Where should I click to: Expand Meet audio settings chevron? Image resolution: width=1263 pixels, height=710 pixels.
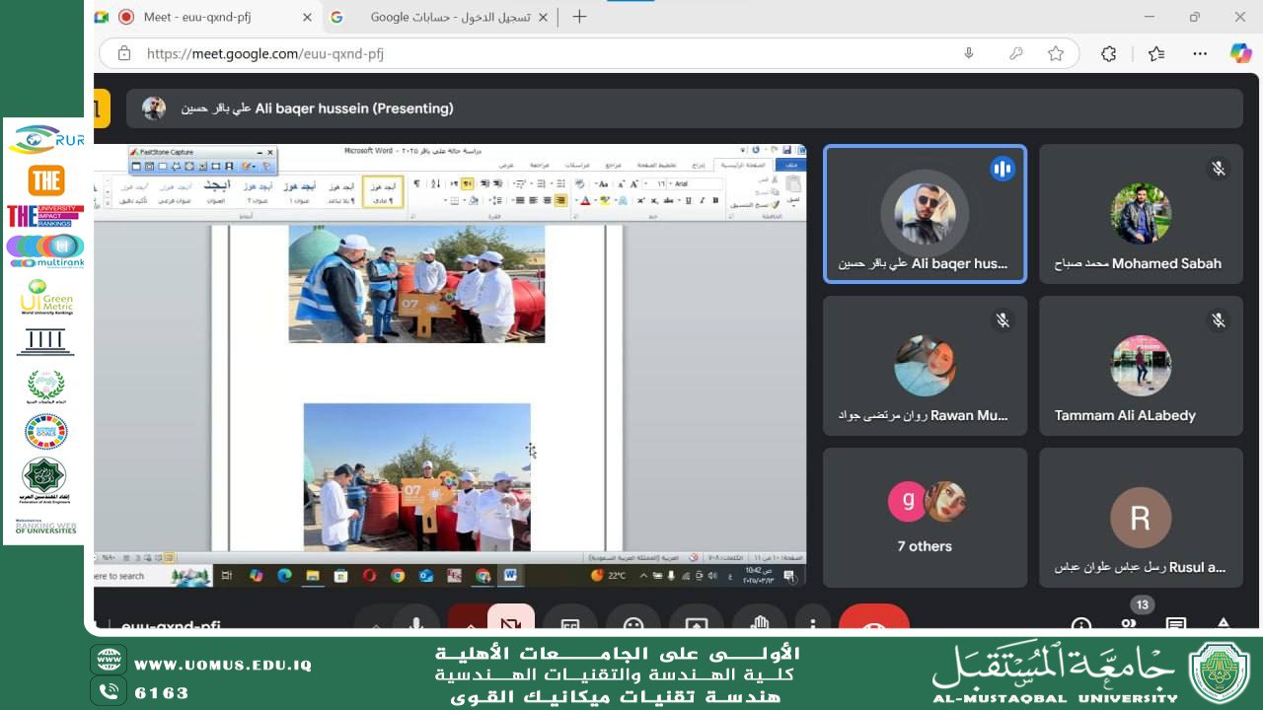pyautogui.click(x=375, y=625)
